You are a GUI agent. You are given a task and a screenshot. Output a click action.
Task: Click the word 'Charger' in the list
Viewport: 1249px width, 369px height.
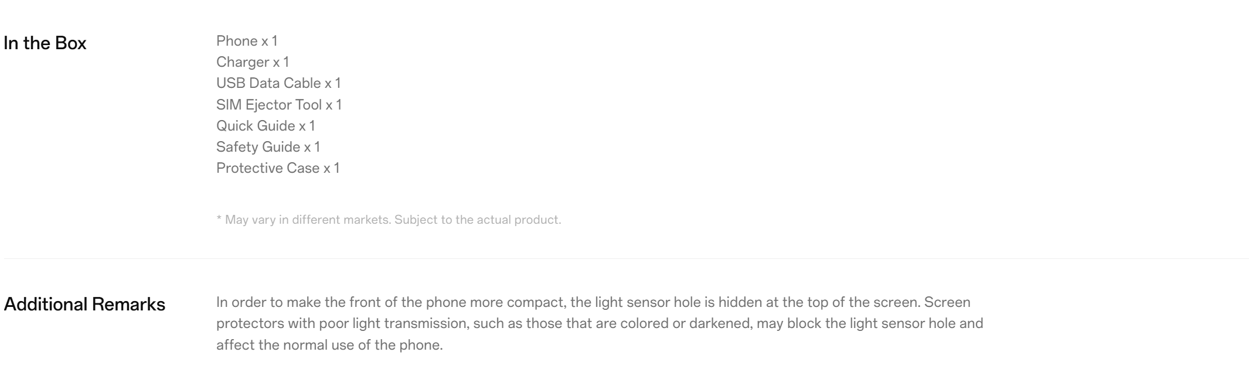point(243,62)
